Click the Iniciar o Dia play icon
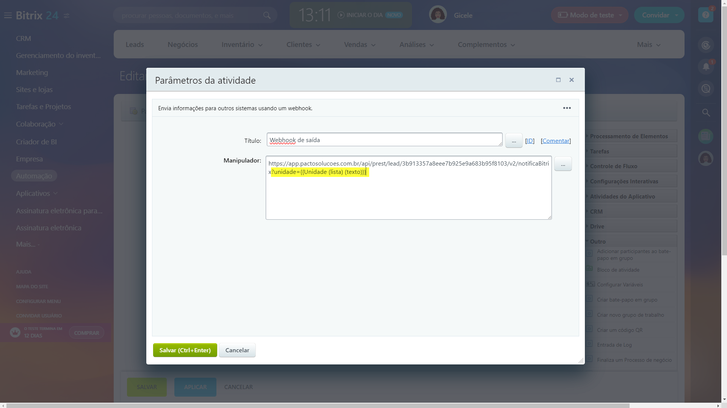This screenshot has height=408, width=727. tap(341, 15)
